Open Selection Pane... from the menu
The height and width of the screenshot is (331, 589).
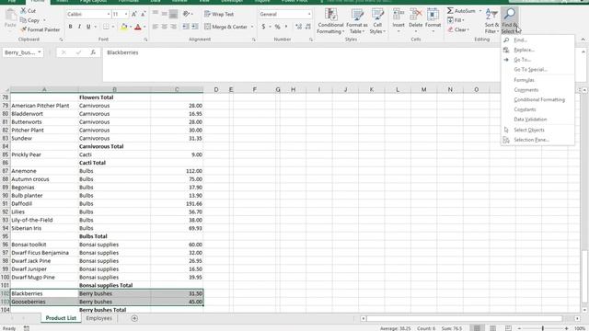point(537,140)
